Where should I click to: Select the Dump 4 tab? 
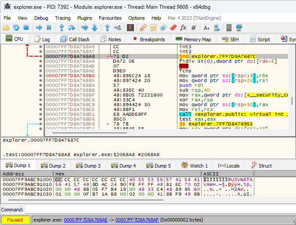coord(123,166)
